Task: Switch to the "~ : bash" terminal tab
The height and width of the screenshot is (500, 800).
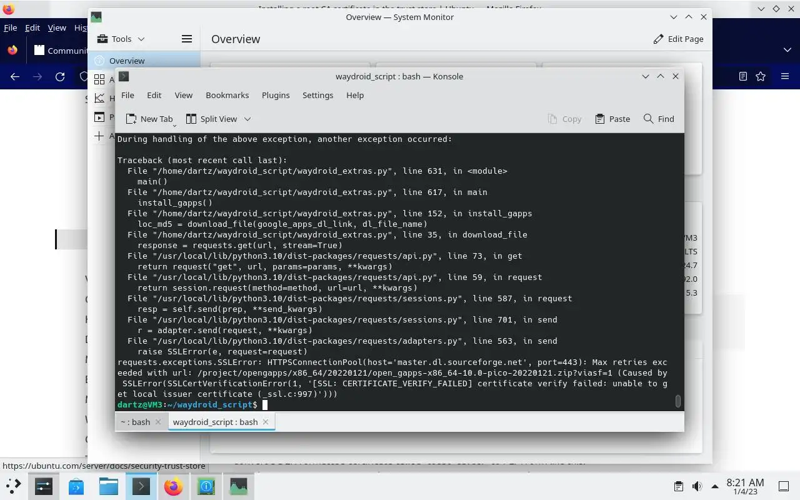Action: pos(135,422)
